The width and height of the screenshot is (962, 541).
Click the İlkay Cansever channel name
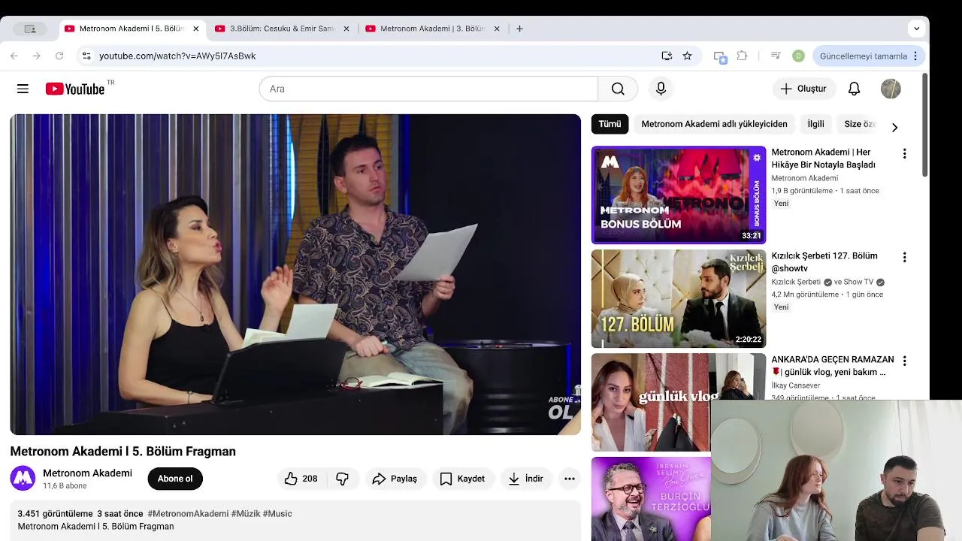(x=795, y=385)
